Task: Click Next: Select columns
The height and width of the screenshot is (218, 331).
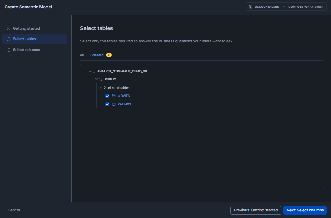Action: 305,210
